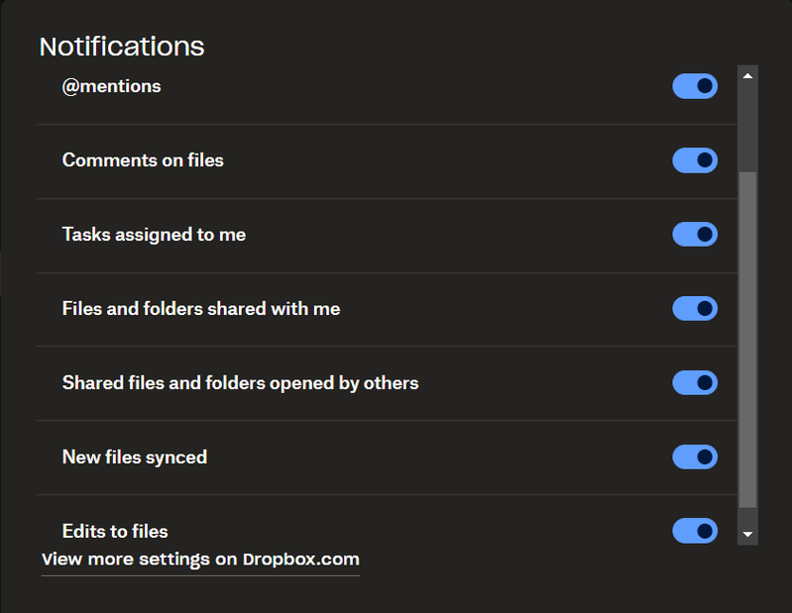
Task: Click the Notifications heading
Action: (122, 46)
